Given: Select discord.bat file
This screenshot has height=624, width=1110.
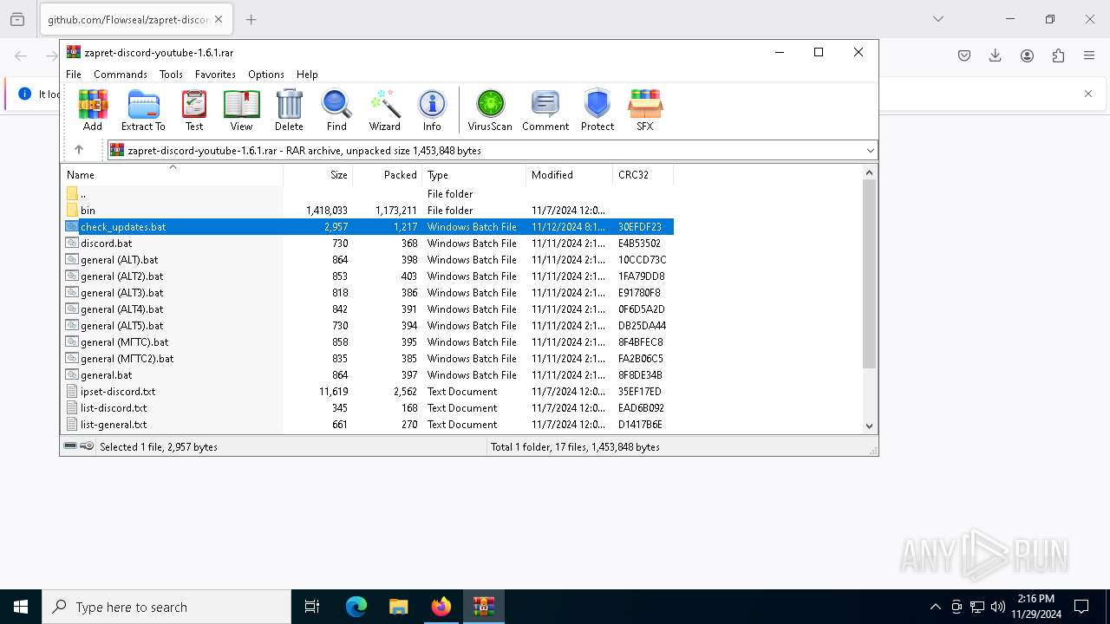Looking at the screenshot, I should point(369,244).
